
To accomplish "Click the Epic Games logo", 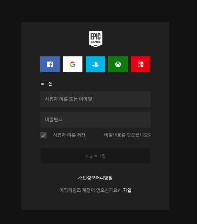I will tap(95, 39).
